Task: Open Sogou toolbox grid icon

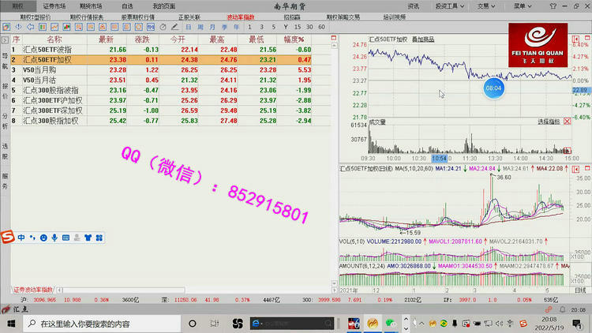Action: coord(99,237)
